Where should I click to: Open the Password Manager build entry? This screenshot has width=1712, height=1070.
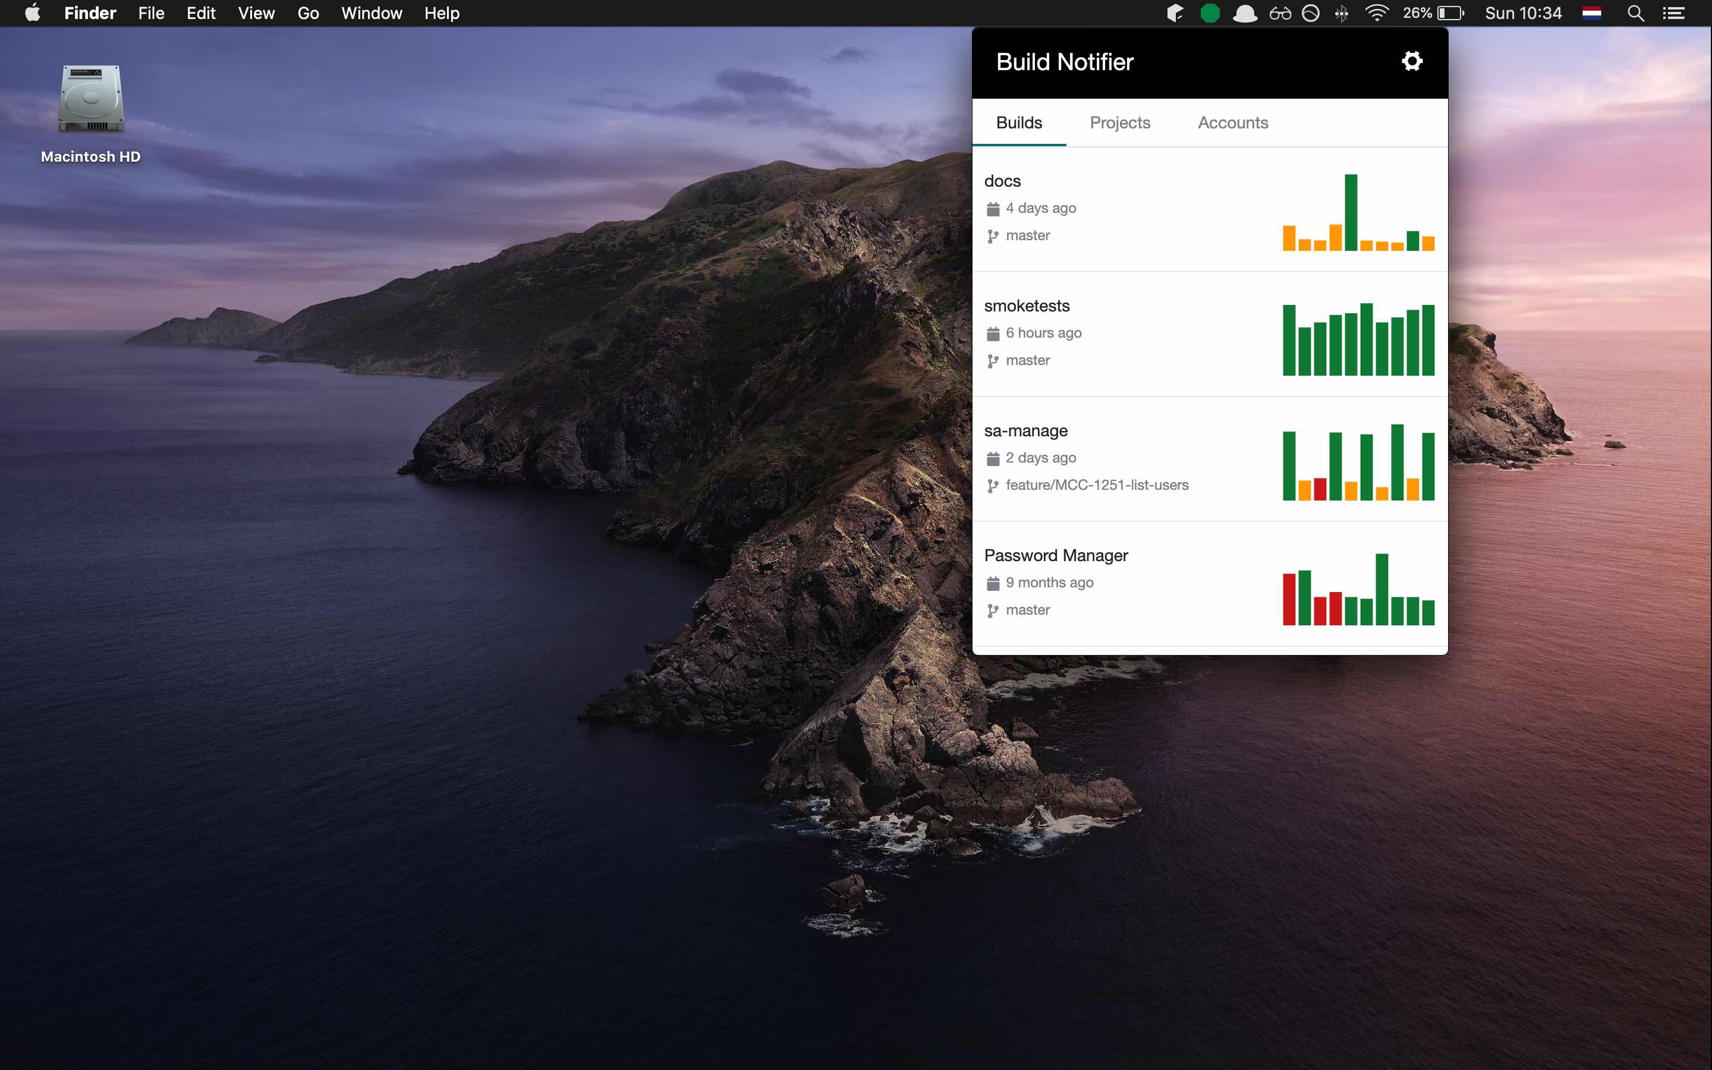tap(1210, 584)
